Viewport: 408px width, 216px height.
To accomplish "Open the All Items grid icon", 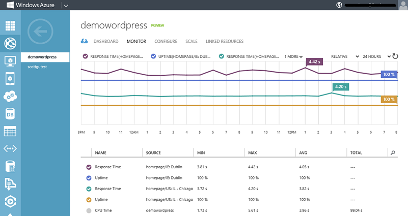I will [x=10, y=25].
